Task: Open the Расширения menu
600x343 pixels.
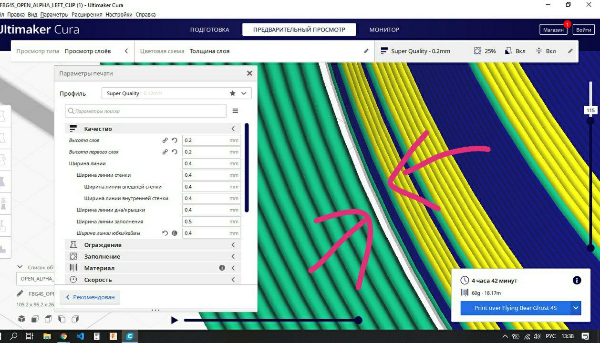Action: (x=87, y=15)
